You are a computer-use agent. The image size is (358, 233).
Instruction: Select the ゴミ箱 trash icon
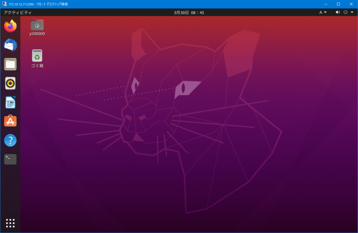(x=37, y=55)
